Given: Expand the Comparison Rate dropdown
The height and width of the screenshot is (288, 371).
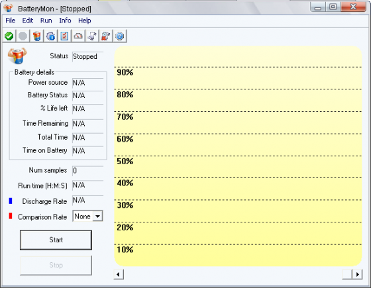Looking at the screenshot, I should click(97, 216).
